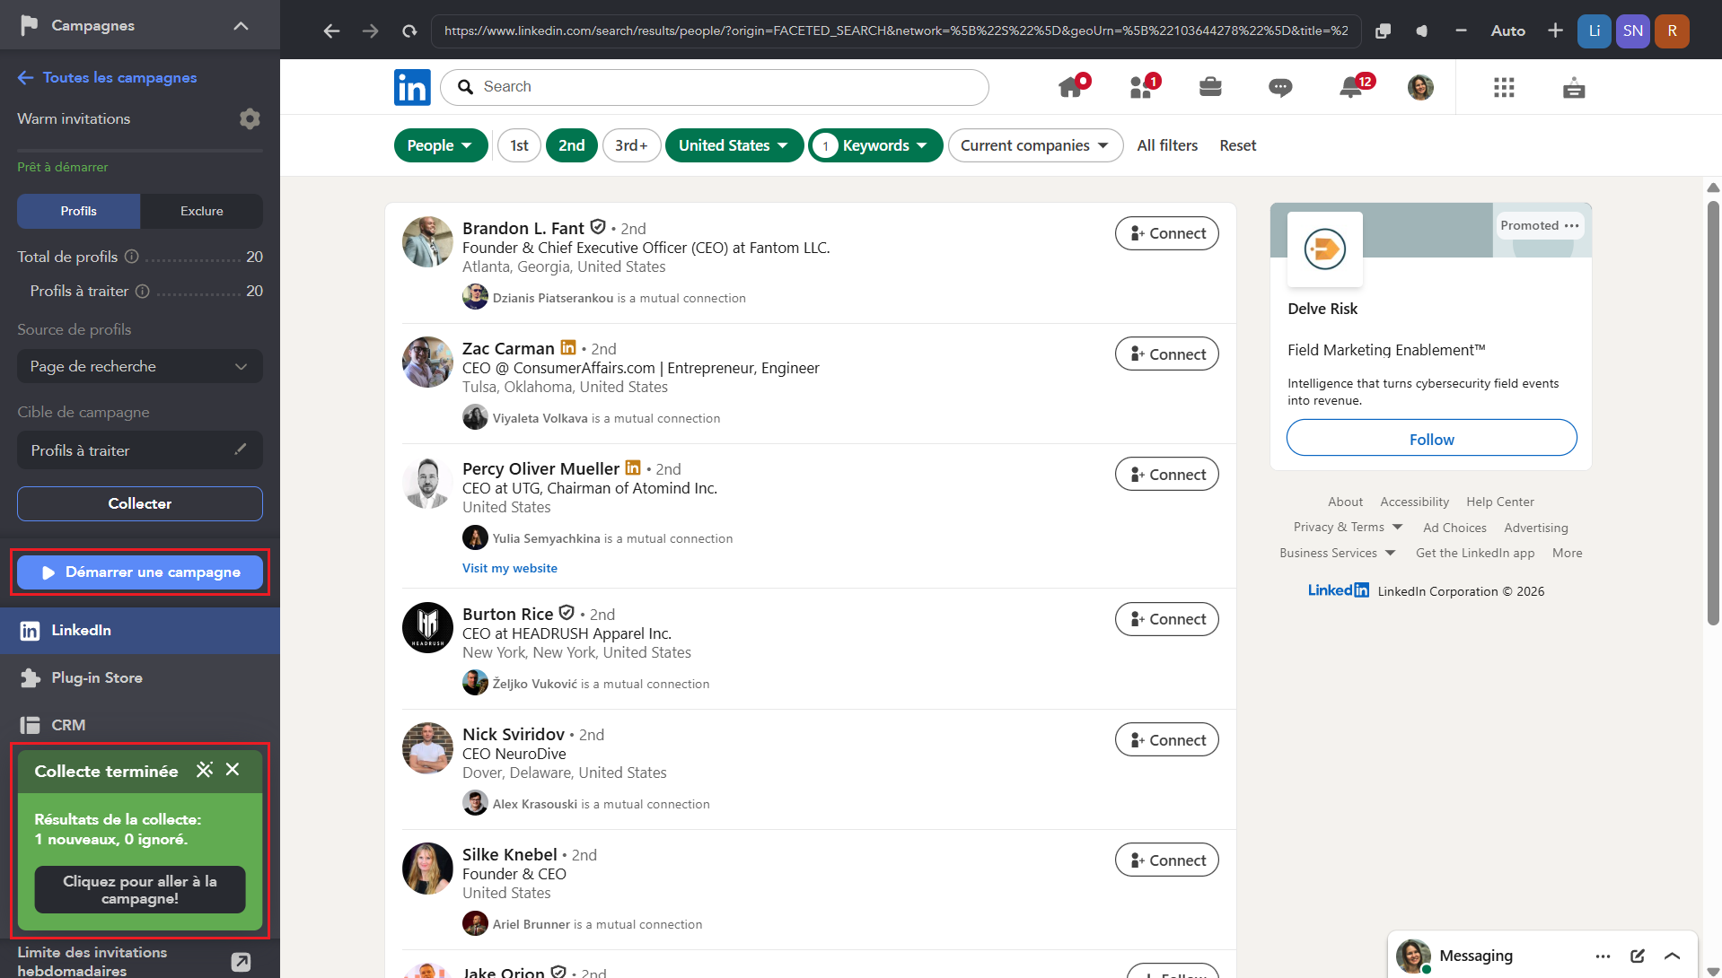Click Cliquez pour aller à la campagne

140,889
